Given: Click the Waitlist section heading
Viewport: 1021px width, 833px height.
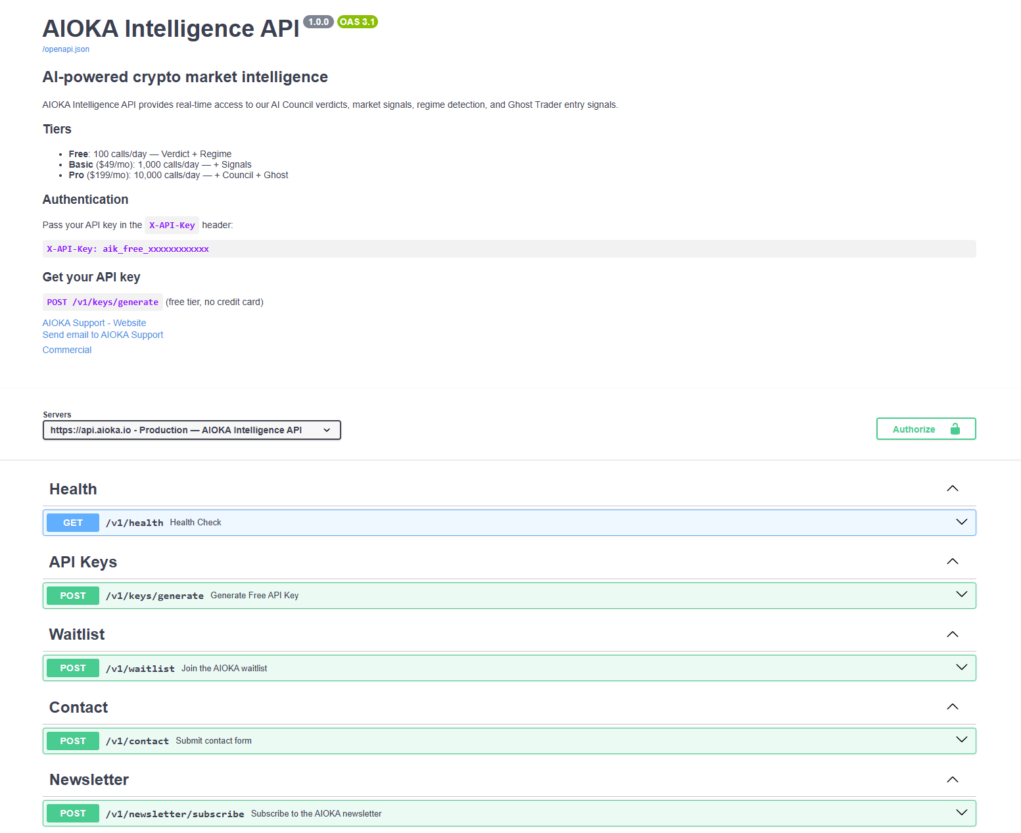Looking at the screenshot, I should (77, 634).
